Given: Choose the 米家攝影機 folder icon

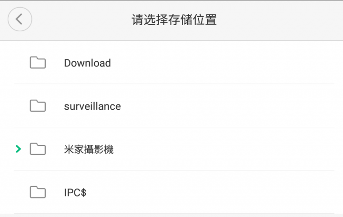Looking at the screenshot, I should pos(38,149).
